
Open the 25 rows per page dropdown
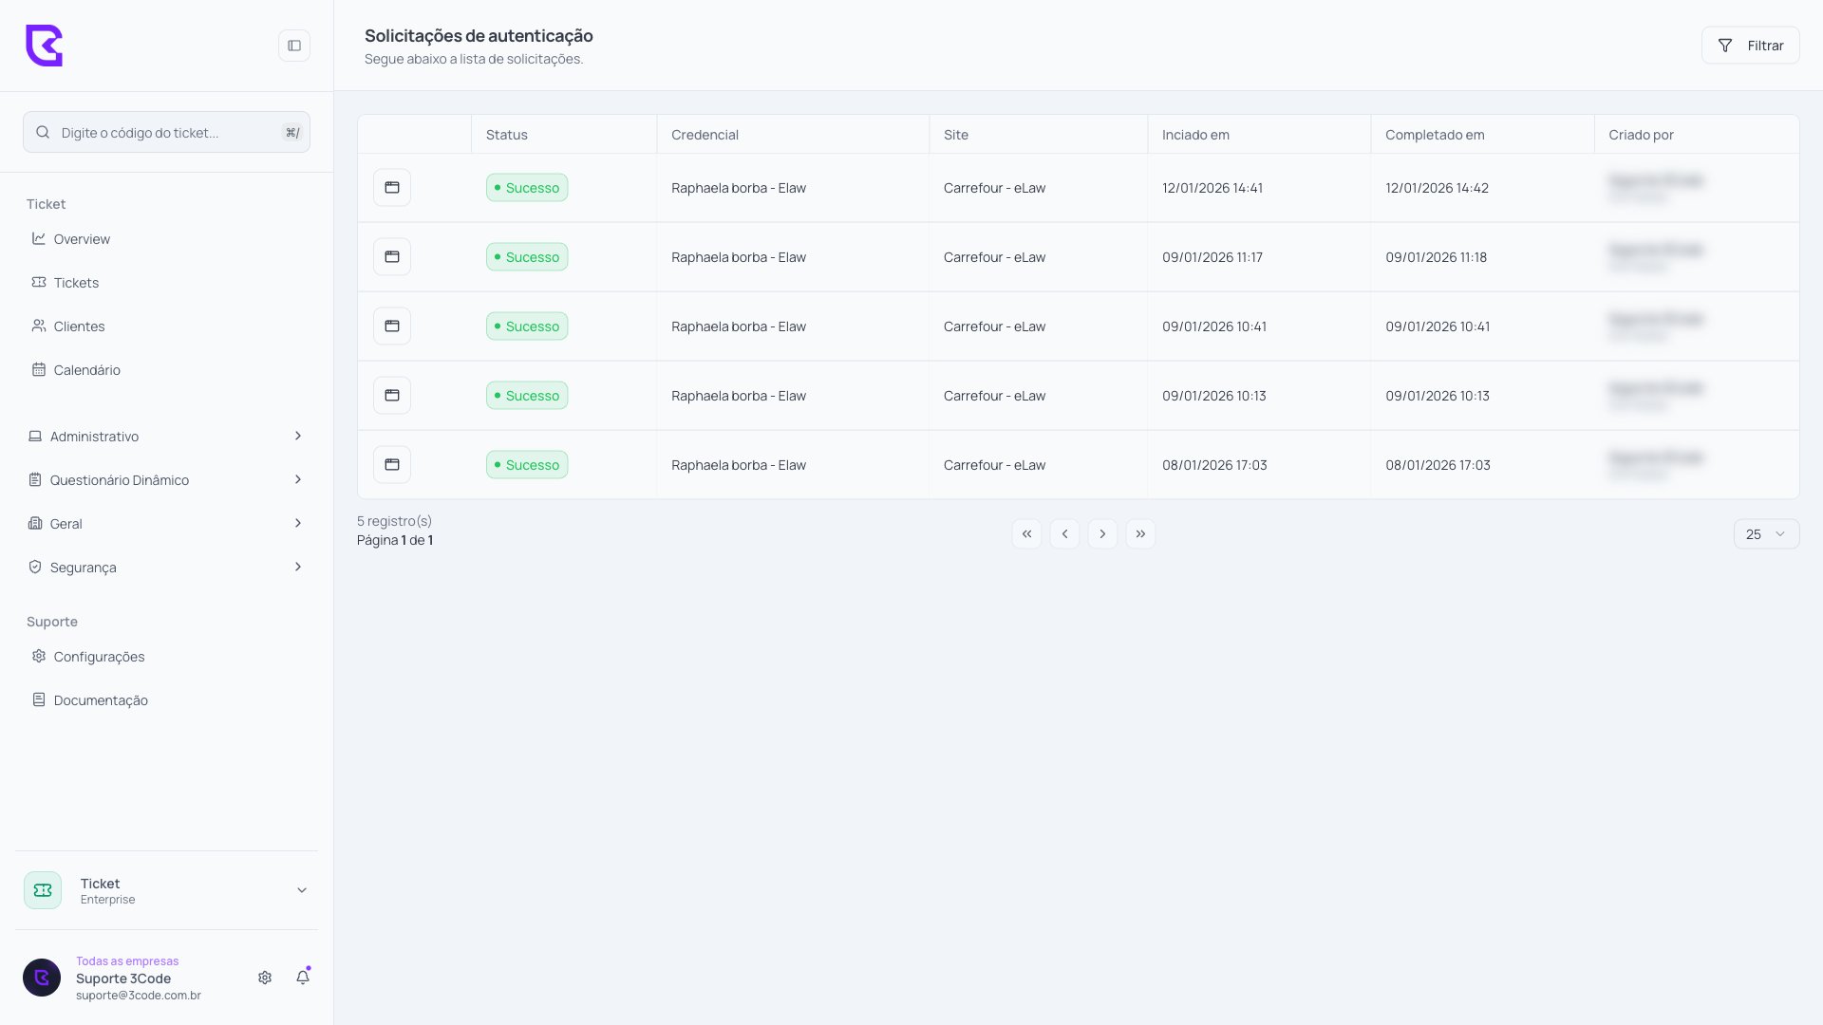[1766, 534]
